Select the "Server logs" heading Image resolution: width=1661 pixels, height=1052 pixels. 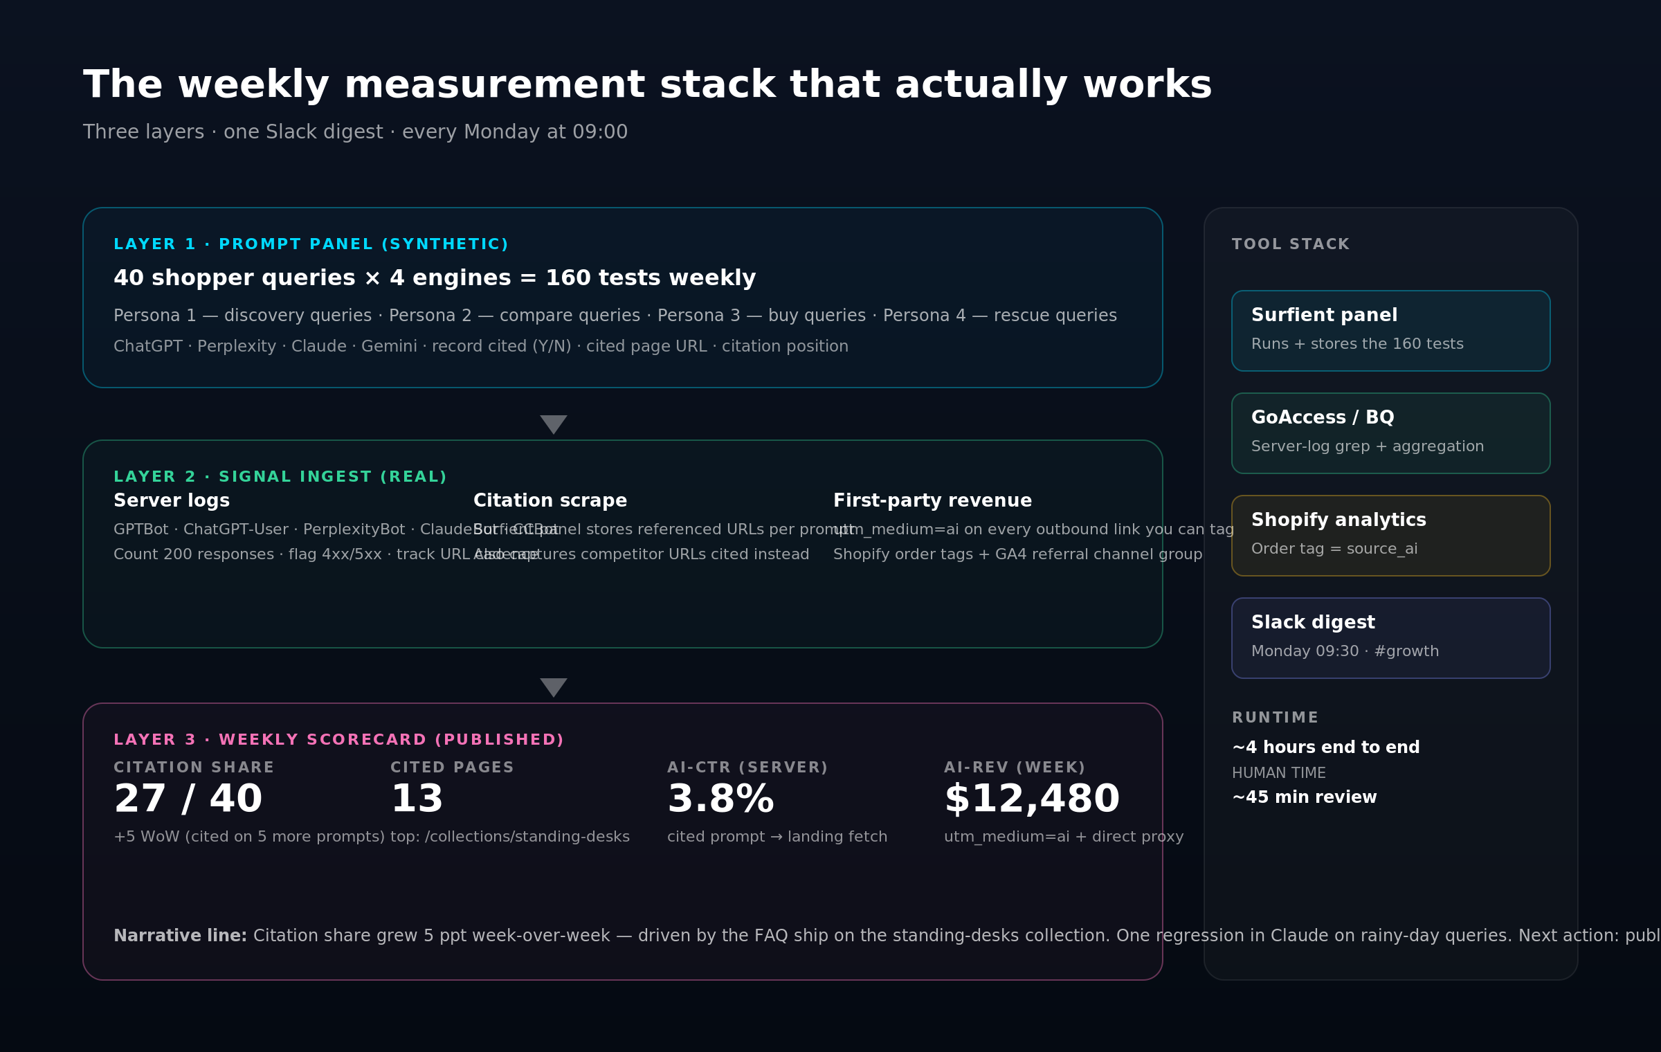[172, 501]
